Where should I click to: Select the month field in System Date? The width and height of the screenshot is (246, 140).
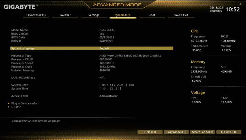pos(104,85)
